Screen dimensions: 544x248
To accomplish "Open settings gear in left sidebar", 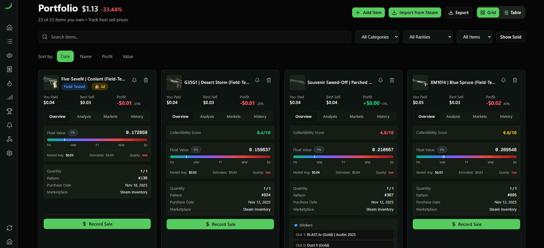I will click(9, 153).
